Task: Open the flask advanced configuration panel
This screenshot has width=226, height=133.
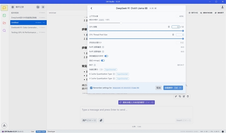Action: coord(222,7)
